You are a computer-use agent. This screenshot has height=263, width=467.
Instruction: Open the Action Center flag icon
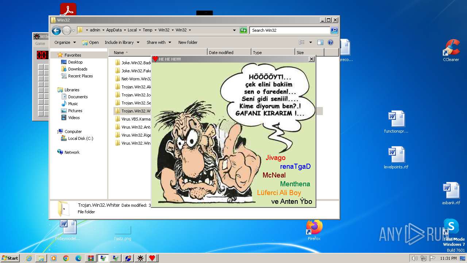coord(432,258)
